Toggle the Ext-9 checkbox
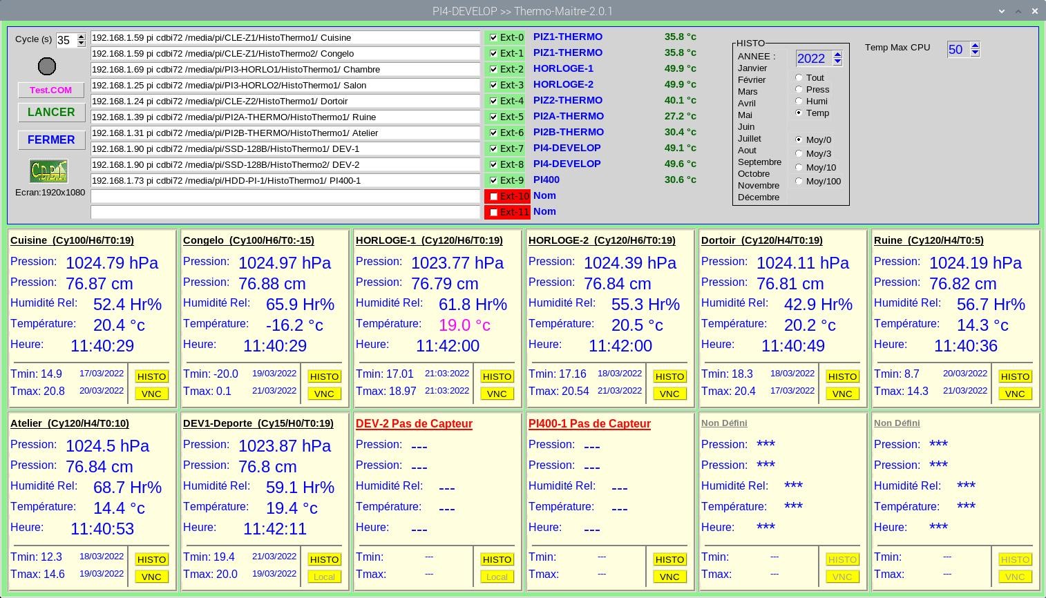Screen dimensions: 1046x598 [493, 180]
